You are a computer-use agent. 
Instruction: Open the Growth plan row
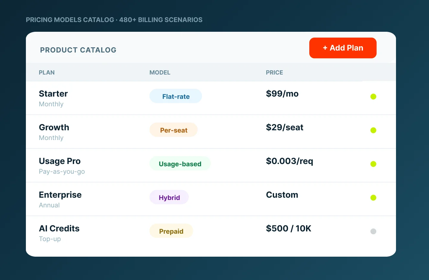[211, 132]
